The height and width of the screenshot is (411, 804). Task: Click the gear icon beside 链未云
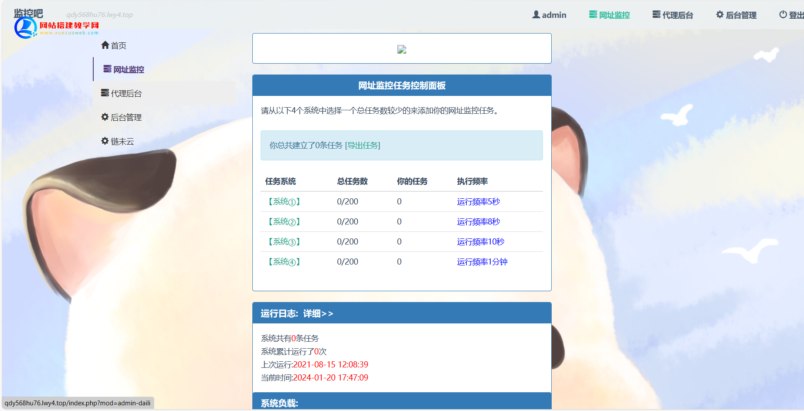click(x=105, y=141)
